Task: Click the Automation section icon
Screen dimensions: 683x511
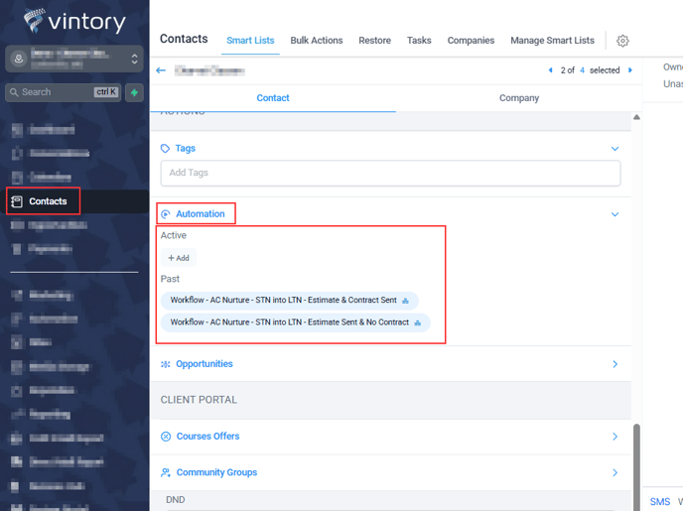Action: (166, 214)
